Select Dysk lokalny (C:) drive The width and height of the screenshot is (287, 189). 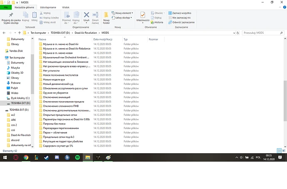pyautogui.click(x=18, y=98)
